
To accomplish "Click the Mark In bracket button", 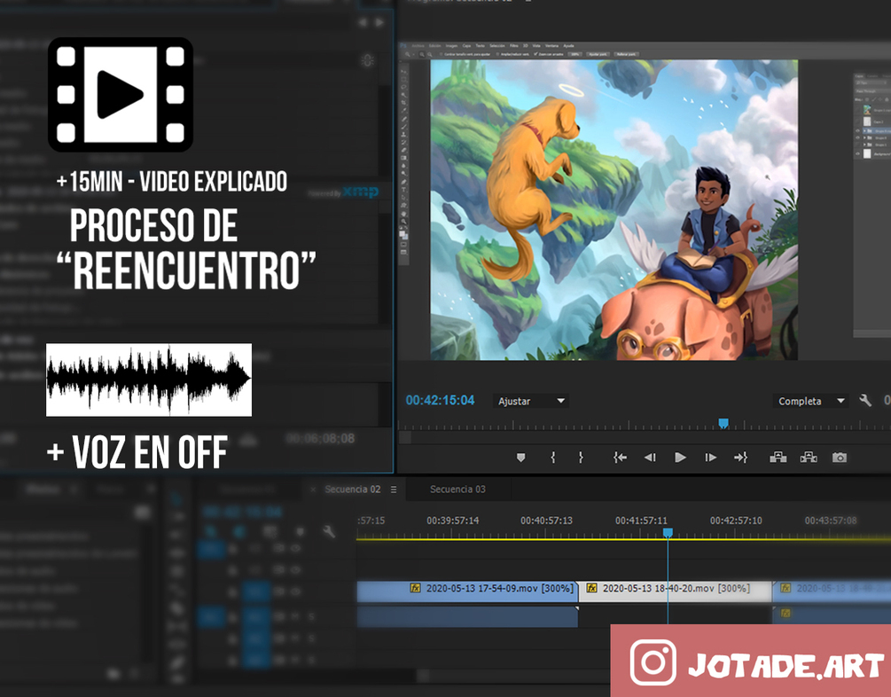I will tap(553, 458).
